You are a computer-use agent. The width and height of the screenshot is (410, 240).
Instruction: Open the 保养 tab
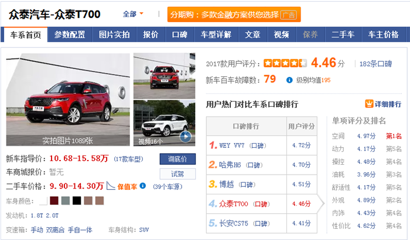[x=310, y=34]
